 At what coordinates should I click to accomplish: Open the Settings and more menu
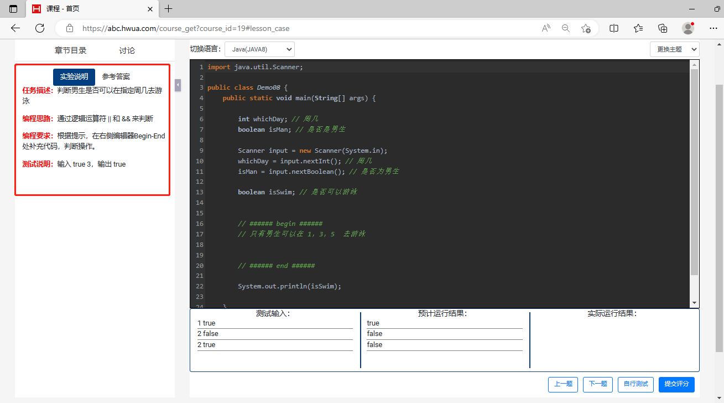coord(713,28)
